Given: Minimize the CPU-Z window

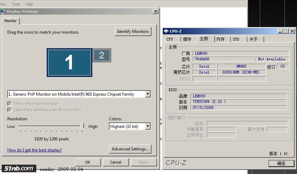Looking at the screenshot, I should tap(280, 31).
